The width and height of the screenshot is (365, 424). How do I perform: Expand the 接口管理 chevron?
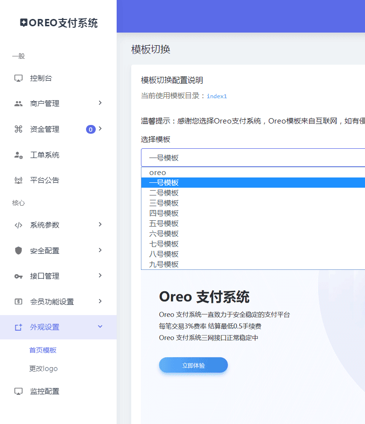pos(100,275)
